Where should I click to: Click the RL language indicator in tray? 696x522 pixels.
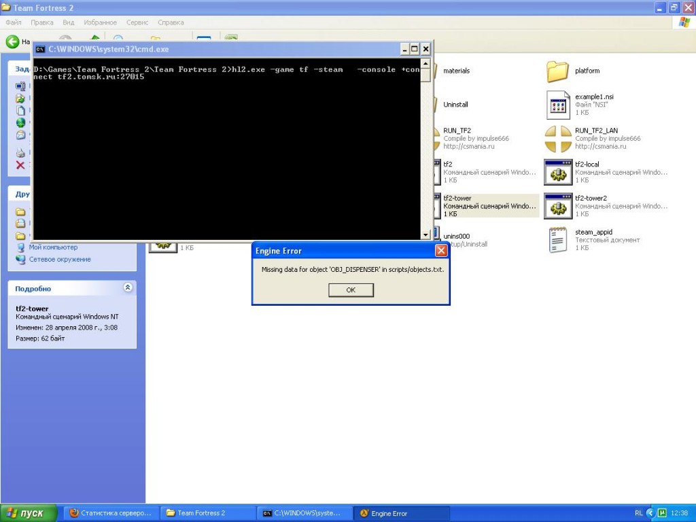coord(638,513)
